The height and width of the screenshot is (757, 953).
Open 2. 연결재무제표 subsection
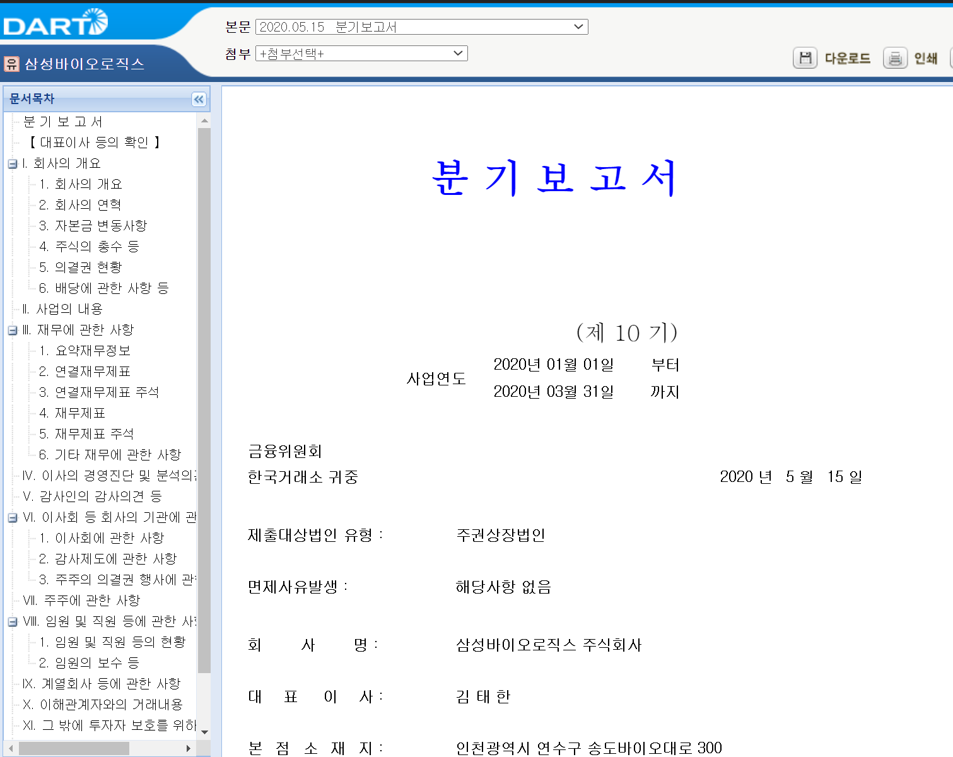[85, 372]
